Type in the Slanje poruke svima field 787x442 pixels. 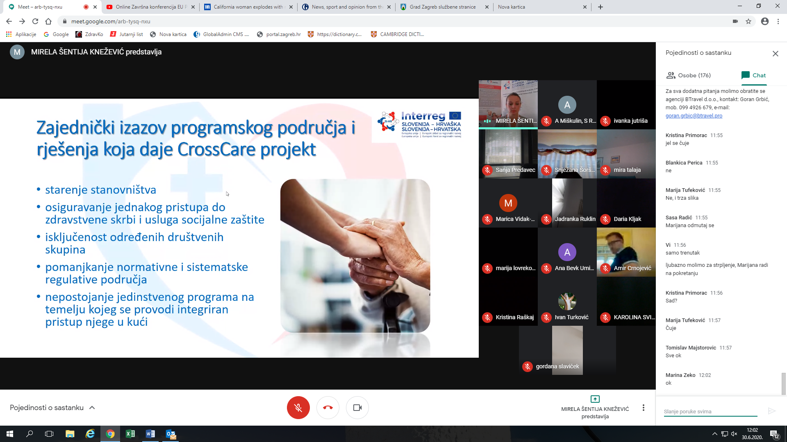pyautogui.click(x=710, y=411)
